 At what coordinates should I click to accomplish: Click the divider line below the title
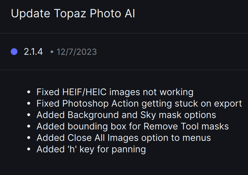tap(124, 33)
